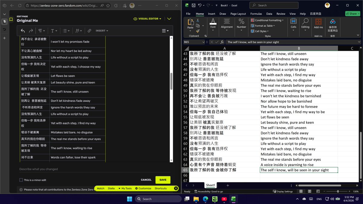This screenshot has width=363, height=204.
Task: Open the Review ribbon tab
Action: pyautogui.click(x=281, y=14)
